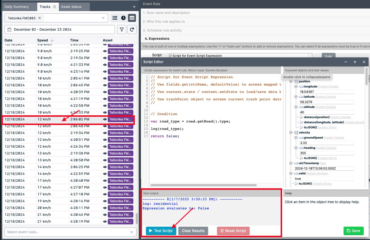370x240 pixels.
Task: Click the utcTimestamp field icon
Action: (296, 163)
